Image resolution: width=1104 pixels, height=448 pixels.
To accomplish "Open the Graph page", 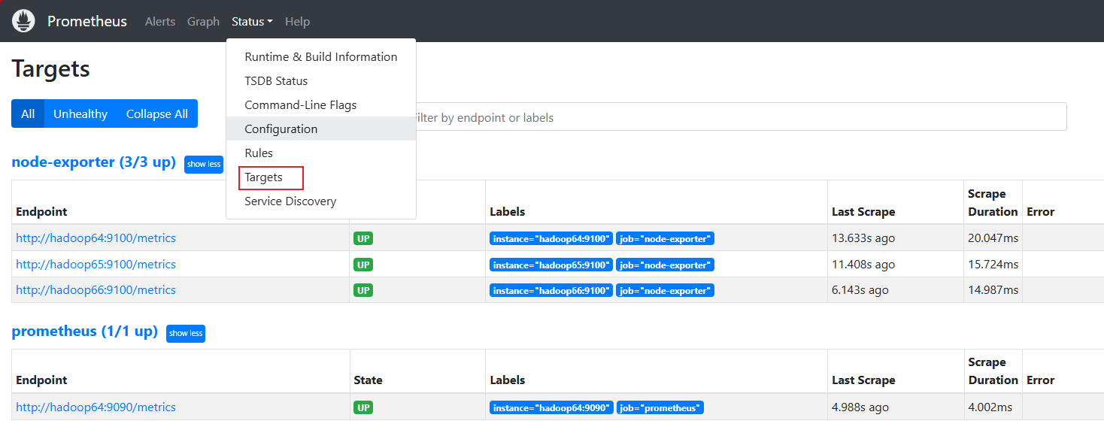I will pos(203,22).
